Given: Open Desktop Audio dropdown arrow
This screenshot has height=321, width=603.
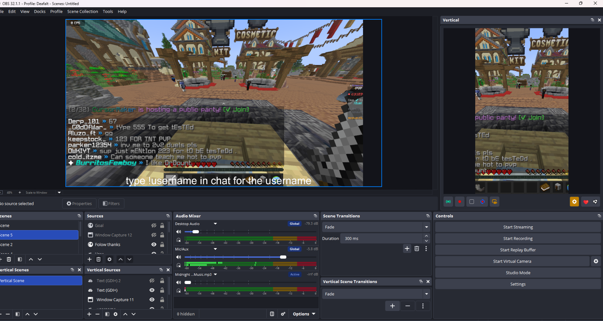Looking at the screenshot, I should (215, 224).
